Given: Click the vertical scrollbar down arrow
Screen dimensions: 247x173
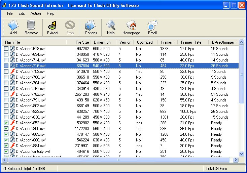Looking at the screenshot, I should pos(241,154).
